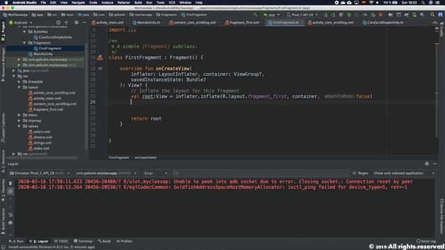Open the Run tool window button
The width and height of the screenshot is (445, 250).
[x=16, y=241]
